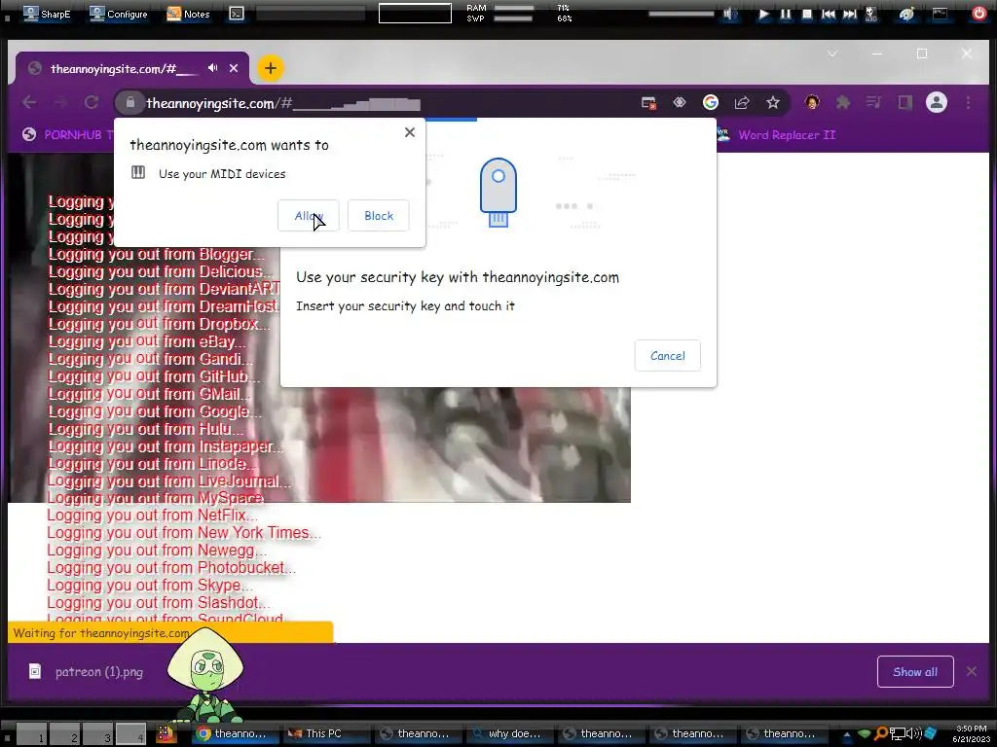Open the media control toolbar icon
Viewport: 997px width, 747px height.
coord(873,102)
